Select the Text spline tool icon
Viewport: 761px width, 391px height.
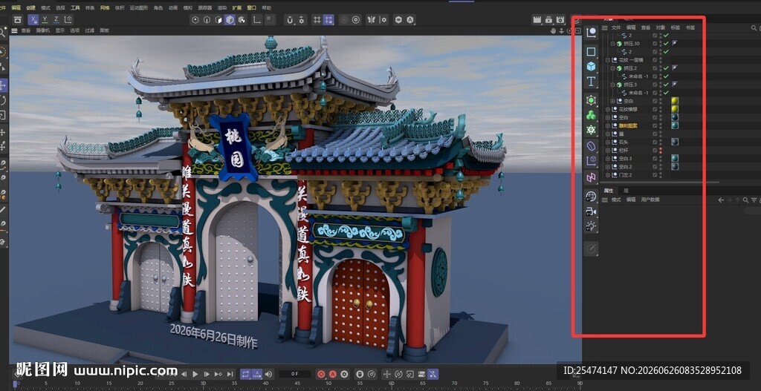[591, 82]
